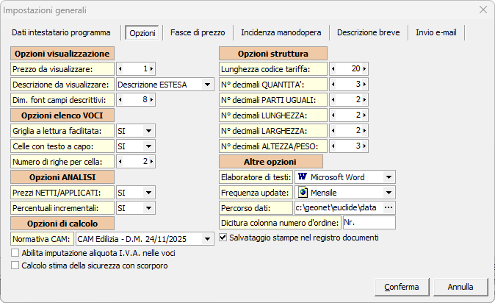Image resolution: width=495 pixels, height=303 pixels.
Task: Open the Elaboratore di testi dropdown
Action: [389, 177]
